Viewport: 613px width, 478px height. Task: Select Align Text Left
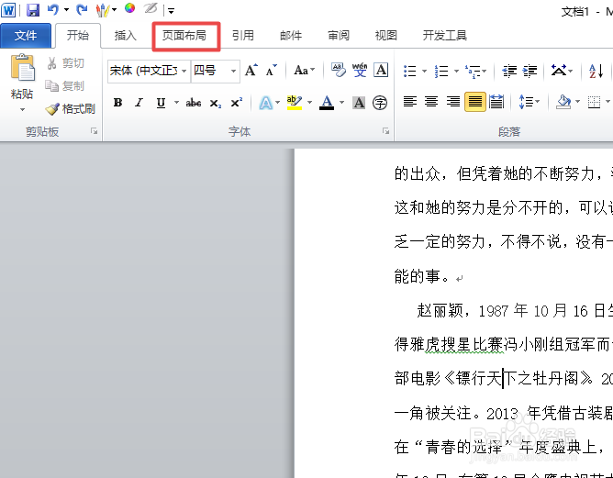[410, 103]
